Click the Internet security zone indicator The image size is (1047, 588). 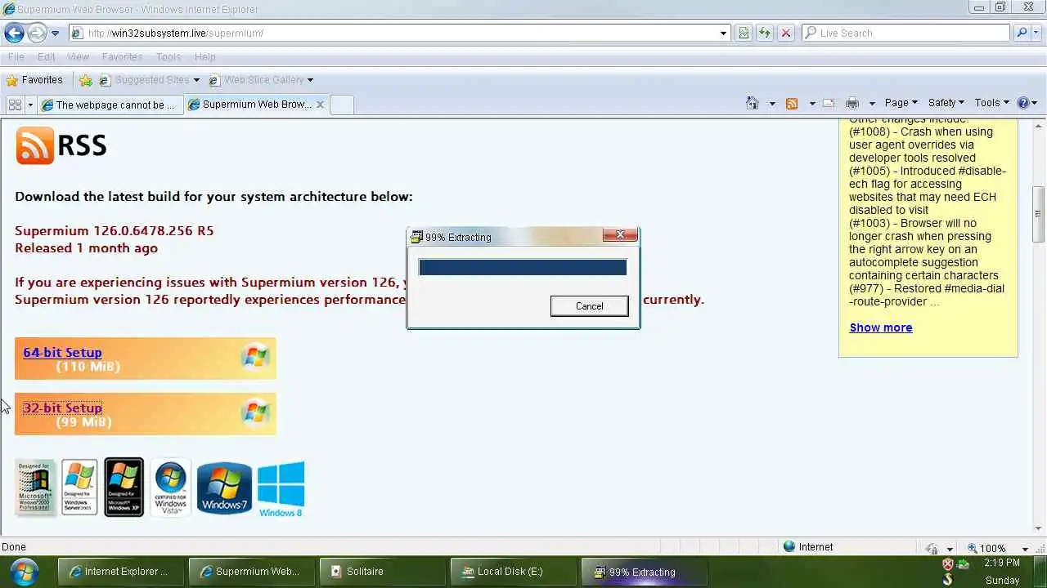click(808, 547)
